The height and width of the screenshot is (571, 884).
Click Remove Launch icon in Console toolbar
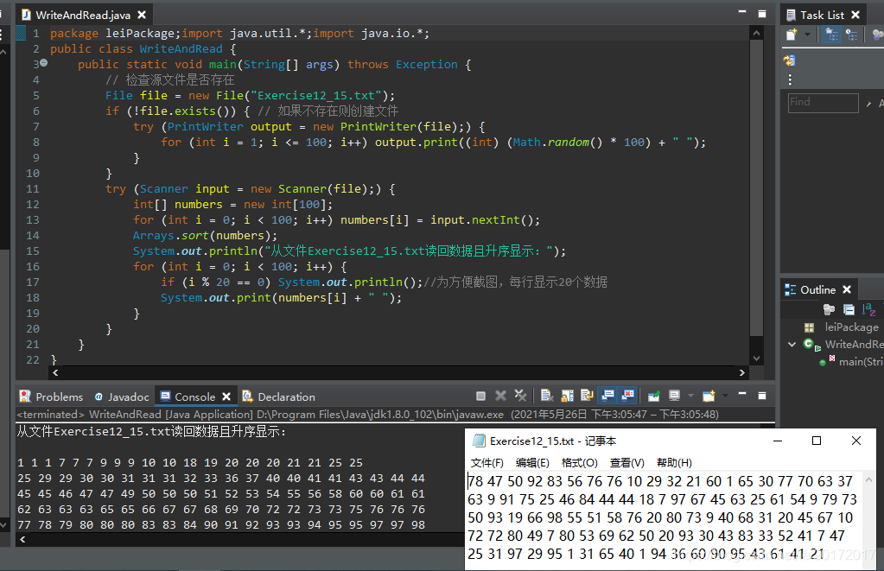tap(500, 396)
